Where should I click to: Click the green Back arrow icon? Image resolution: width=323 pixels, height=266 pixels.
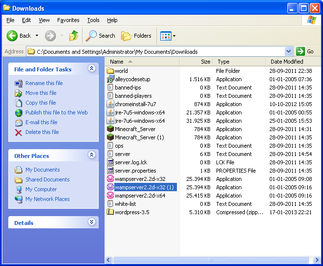pyautogui.click(x=12, y=36)
